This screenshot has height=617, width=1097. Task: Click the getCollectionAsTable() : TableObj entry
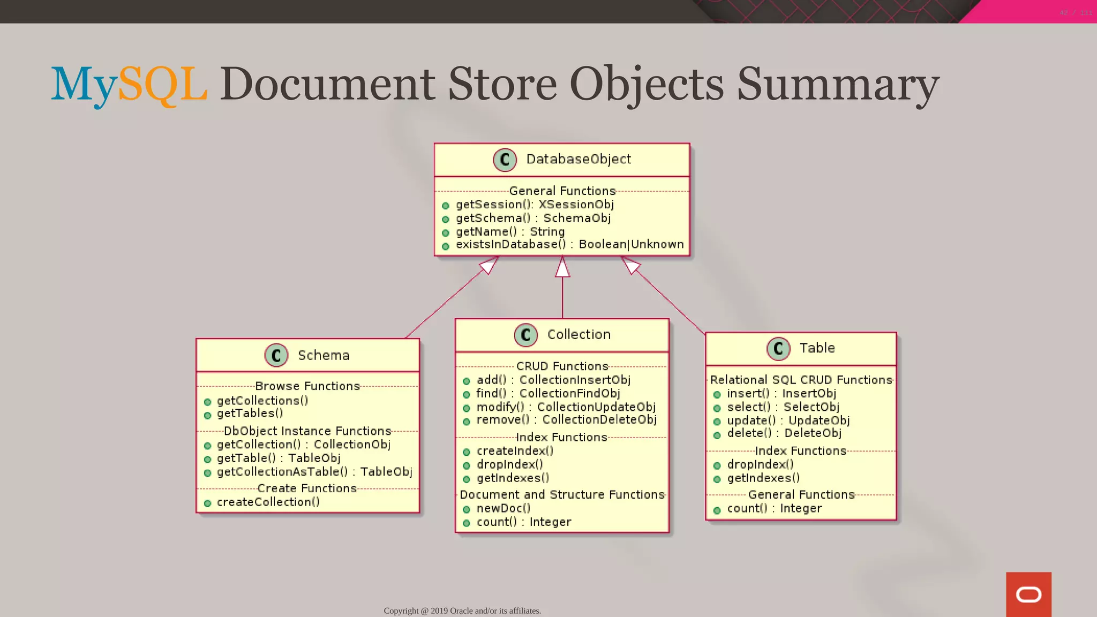point(314,472)
